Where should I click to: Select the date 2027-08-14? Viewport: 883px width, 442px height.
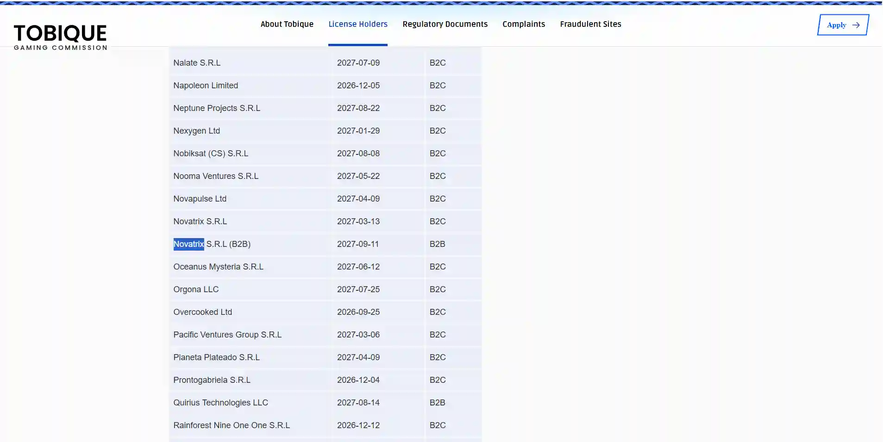pyautogui.click(x=358, y=403)
